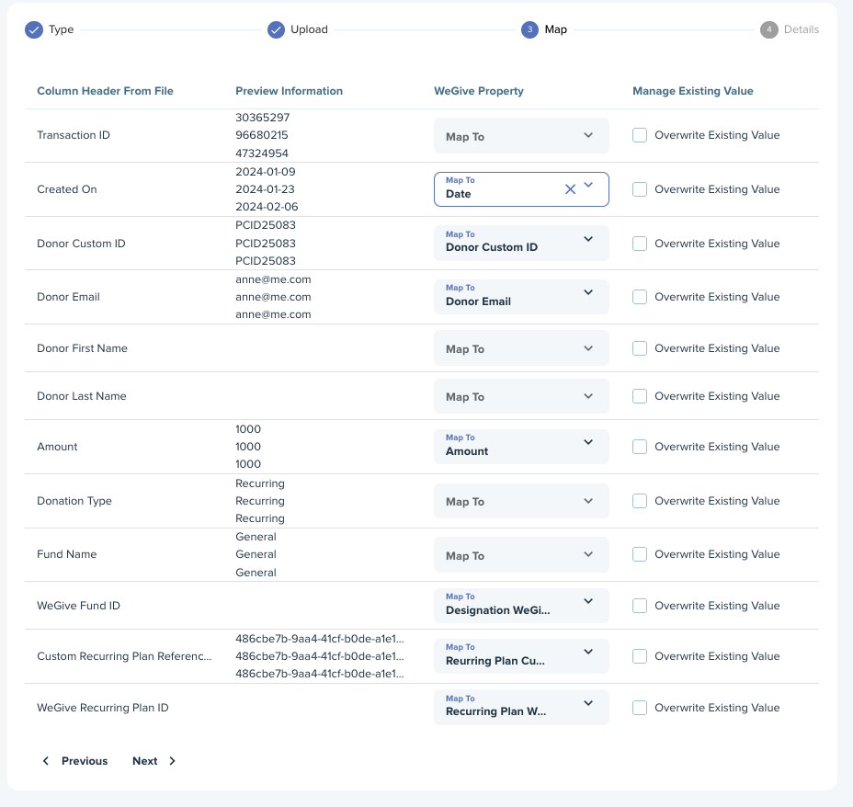Check Overwrite Existing Value for Donor Last Name
This screenshot has height=807, width=853.
tap(640, 396)
